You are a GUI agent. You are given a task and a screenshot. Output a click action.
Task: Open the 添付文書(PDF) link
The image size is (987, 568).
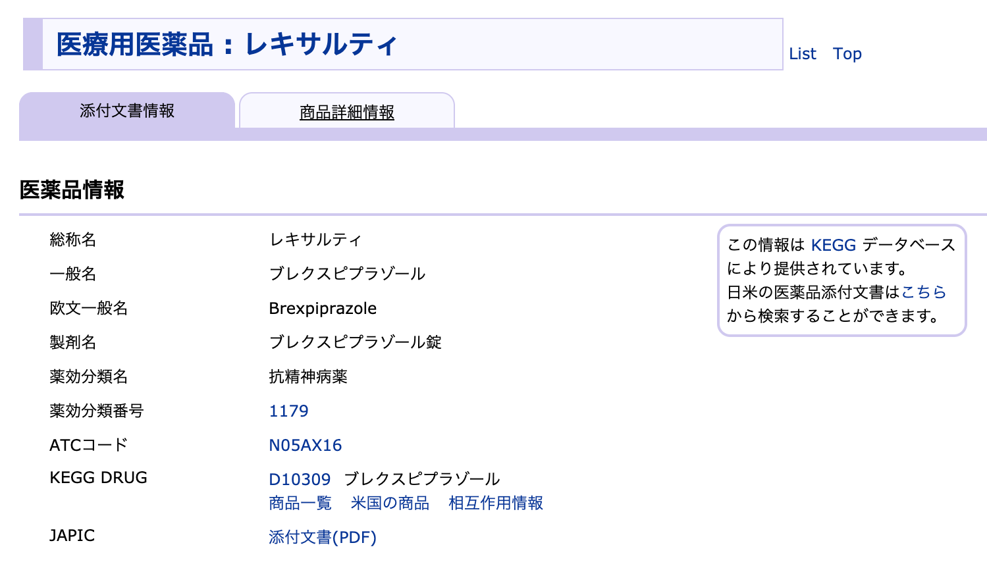pyautogui.click(x=323, y=538)
